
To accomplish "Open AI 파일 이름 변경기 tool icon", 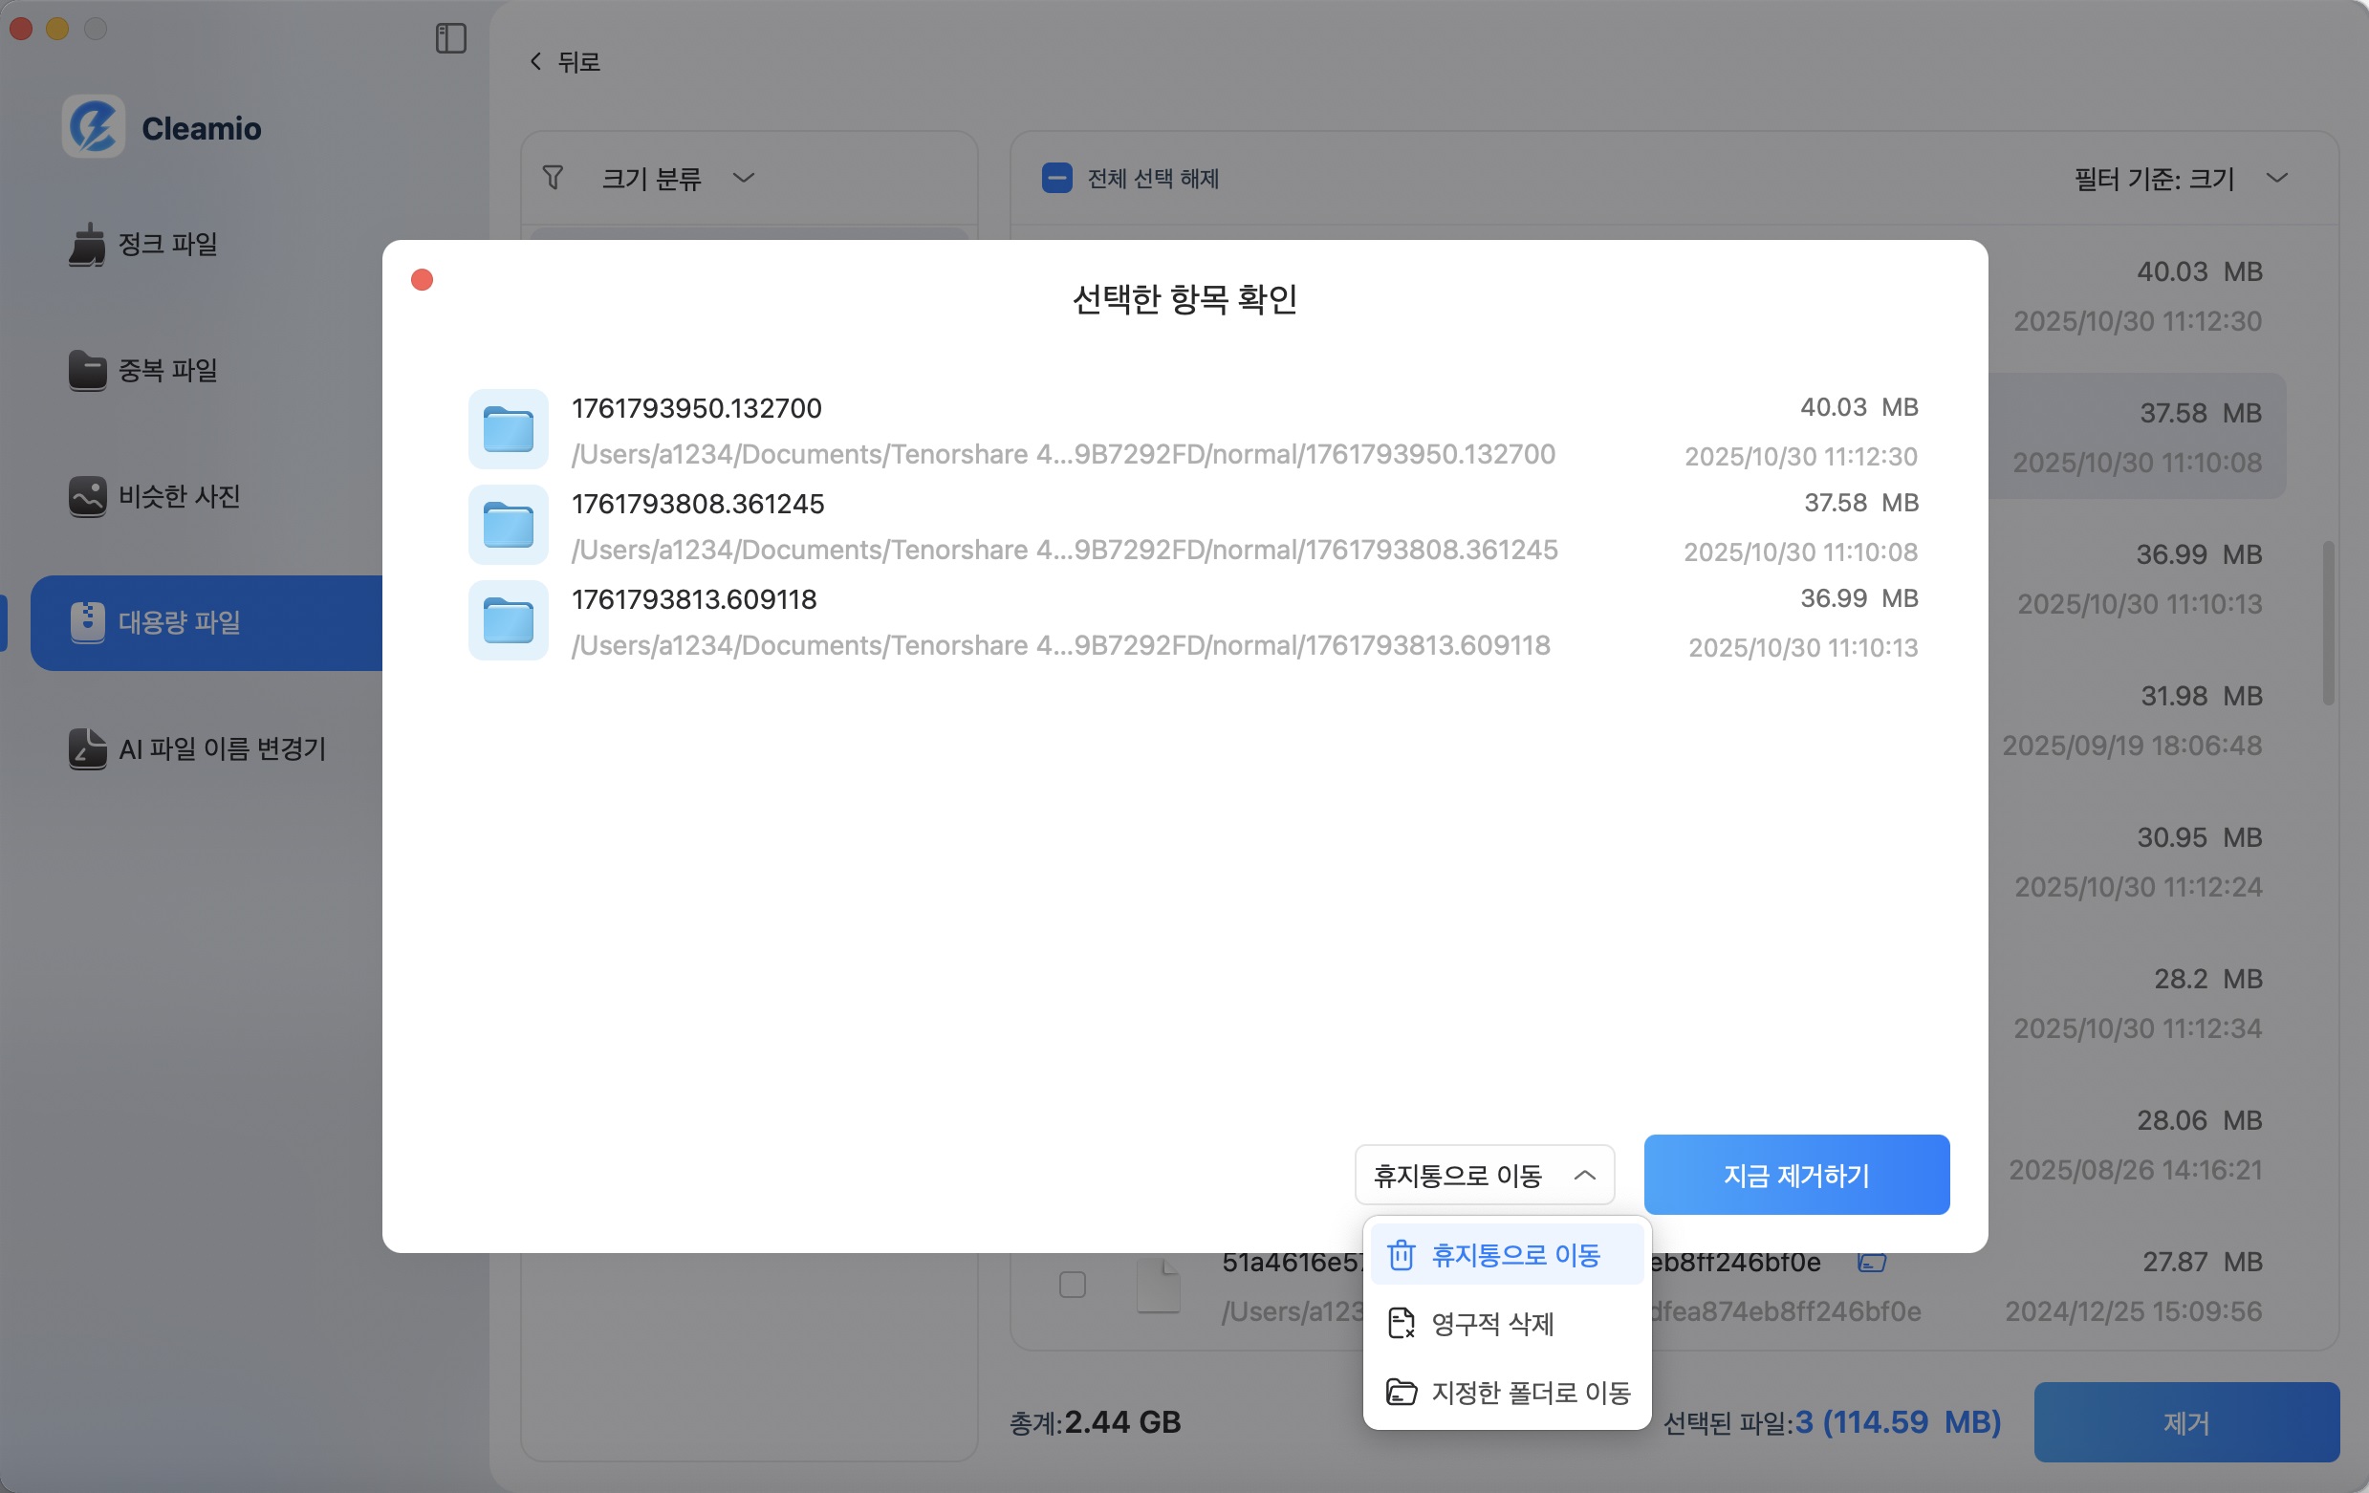I will [88, 748].
